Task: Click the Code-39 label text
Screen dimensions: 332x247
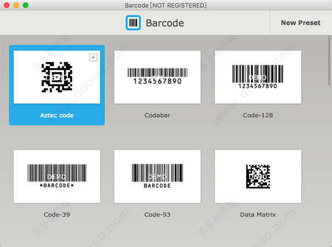Action: [x=57, y=214]
